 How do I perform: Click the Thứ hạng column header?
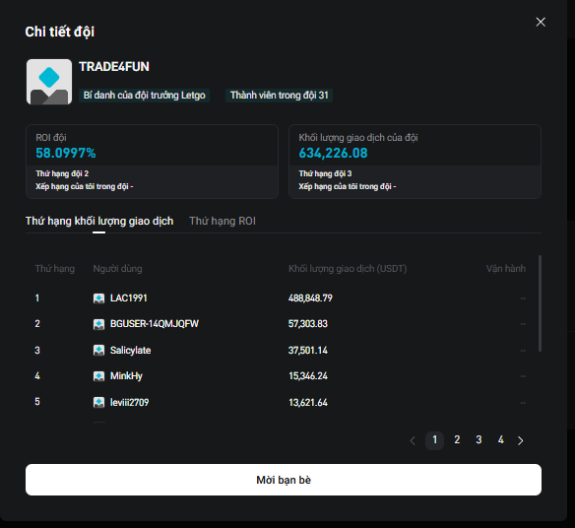(55, 269)
